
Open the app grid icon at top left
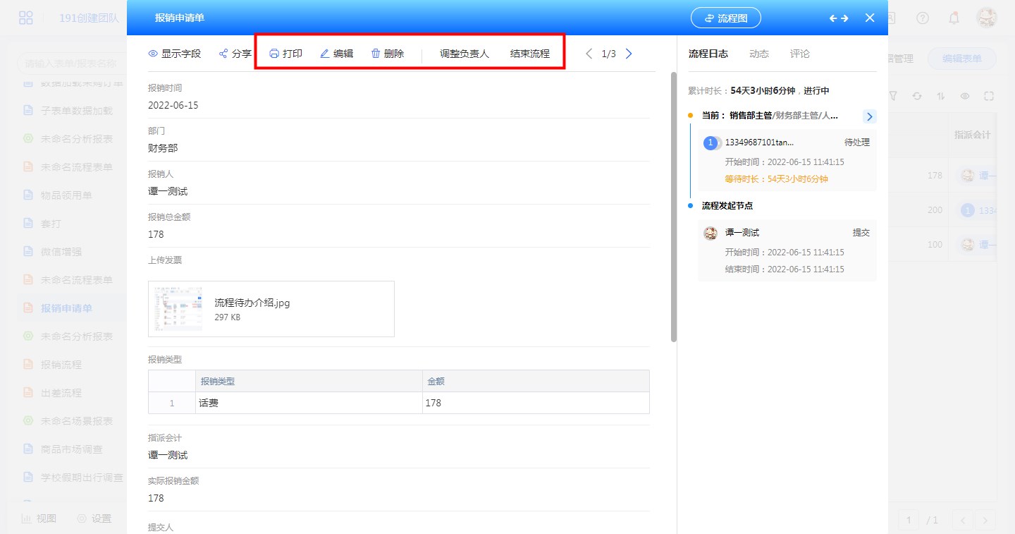pos(26,18)
